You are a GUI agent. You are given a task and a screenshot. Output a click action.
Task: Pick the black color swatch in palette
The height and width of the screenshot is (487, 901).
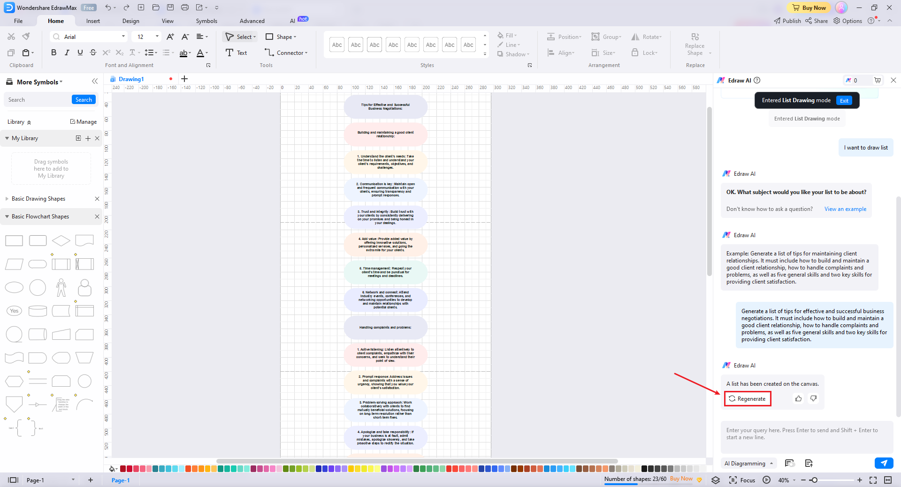[x=644, y=469]
